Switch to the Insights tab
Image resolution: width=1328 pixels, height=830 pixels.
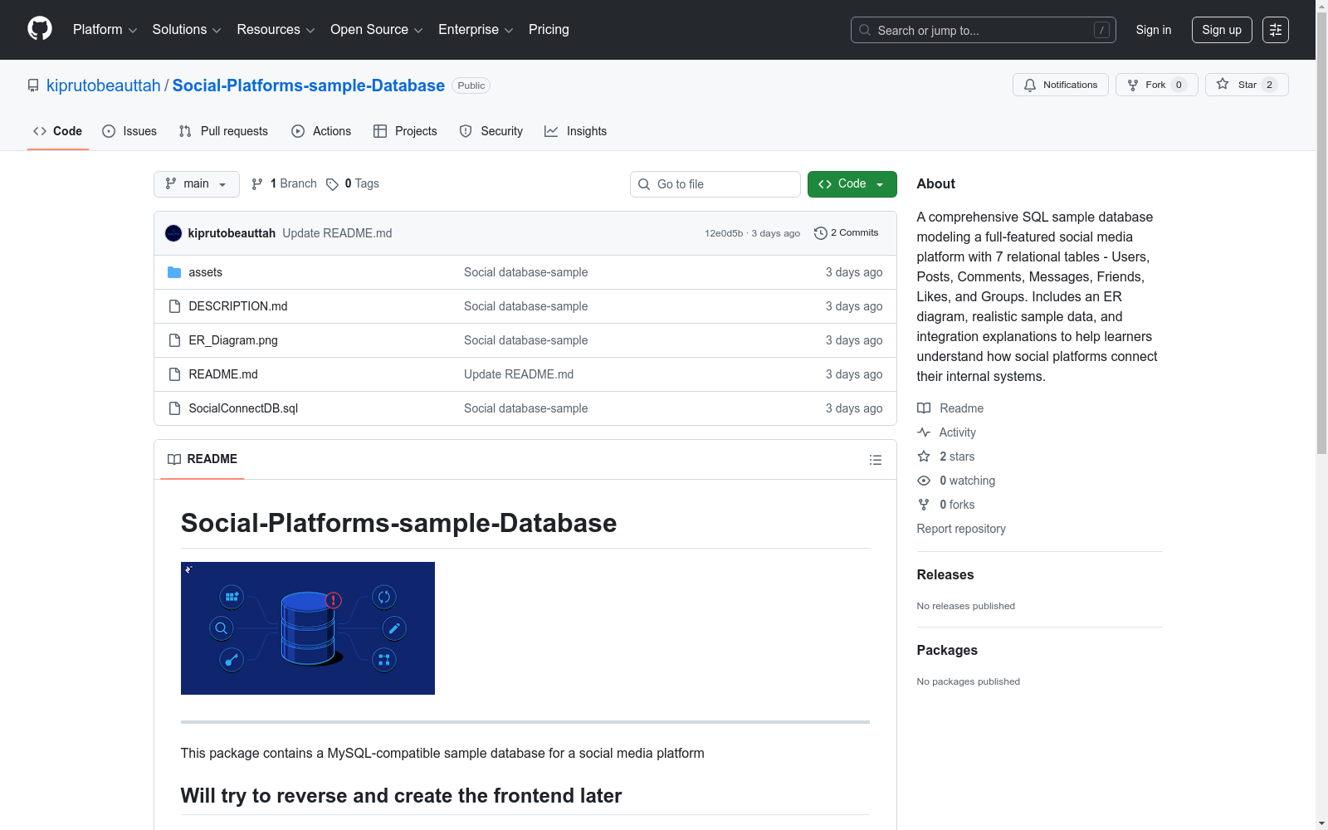pyautogui.click(x=576, y=131)
